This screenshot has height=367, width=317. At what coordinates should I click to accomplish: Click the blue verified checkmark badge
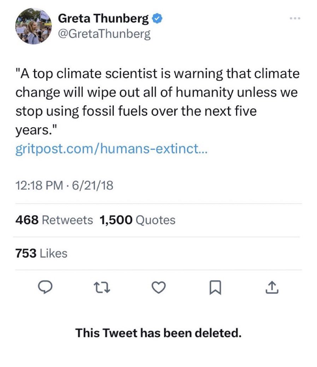(x=158, y=18)
